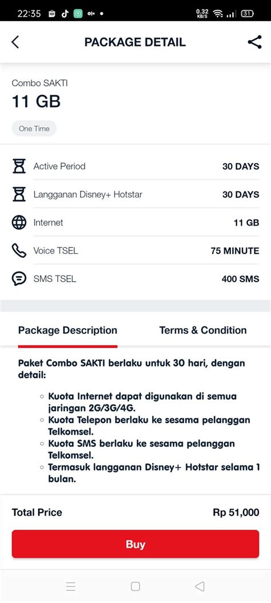Tap the 400 SMS quota value
Viewport: 271px width, 603px height.
[240, 279]
